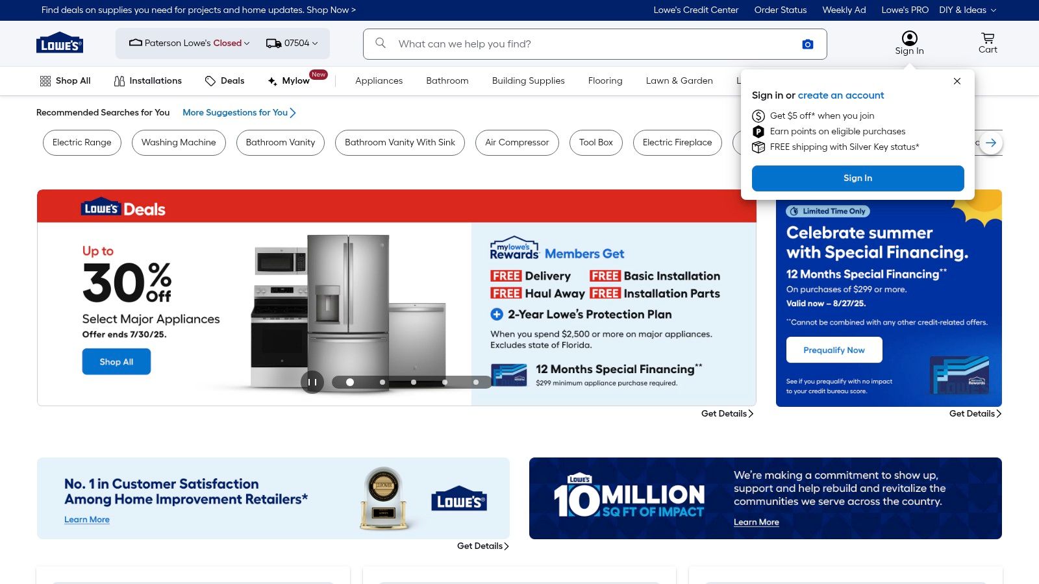The width and height of the screenshot is (1039, 584).
Task: Dismiss the sign-in popup
Action: (957, 81)
